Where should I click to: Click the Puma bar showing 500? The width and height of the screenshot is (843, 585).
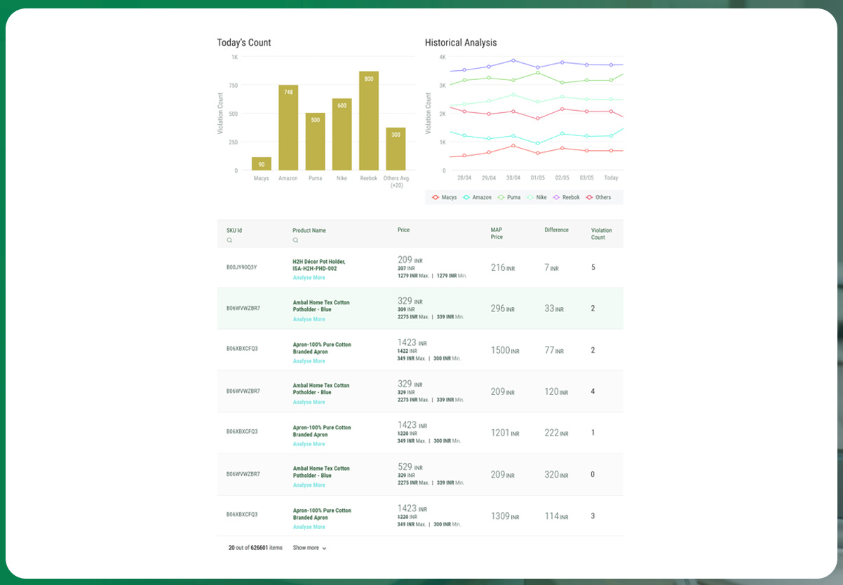tap(315, 142)
